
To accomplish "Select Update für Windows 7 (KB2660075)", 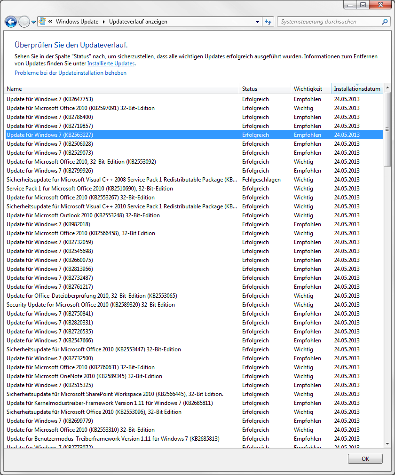I will pyautogui.click(x=195, y=260).
